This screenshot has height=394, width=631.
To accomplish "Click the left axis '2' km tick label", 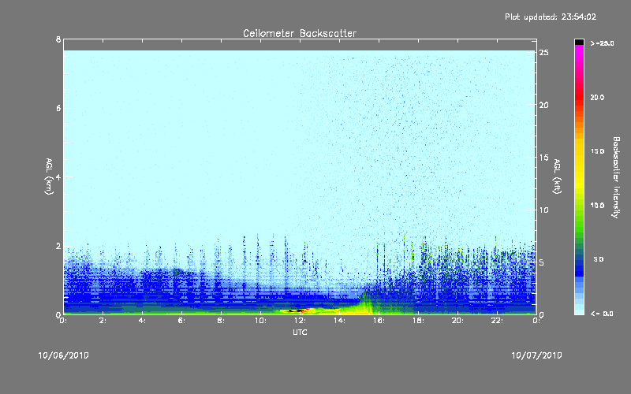I will 58,246.
